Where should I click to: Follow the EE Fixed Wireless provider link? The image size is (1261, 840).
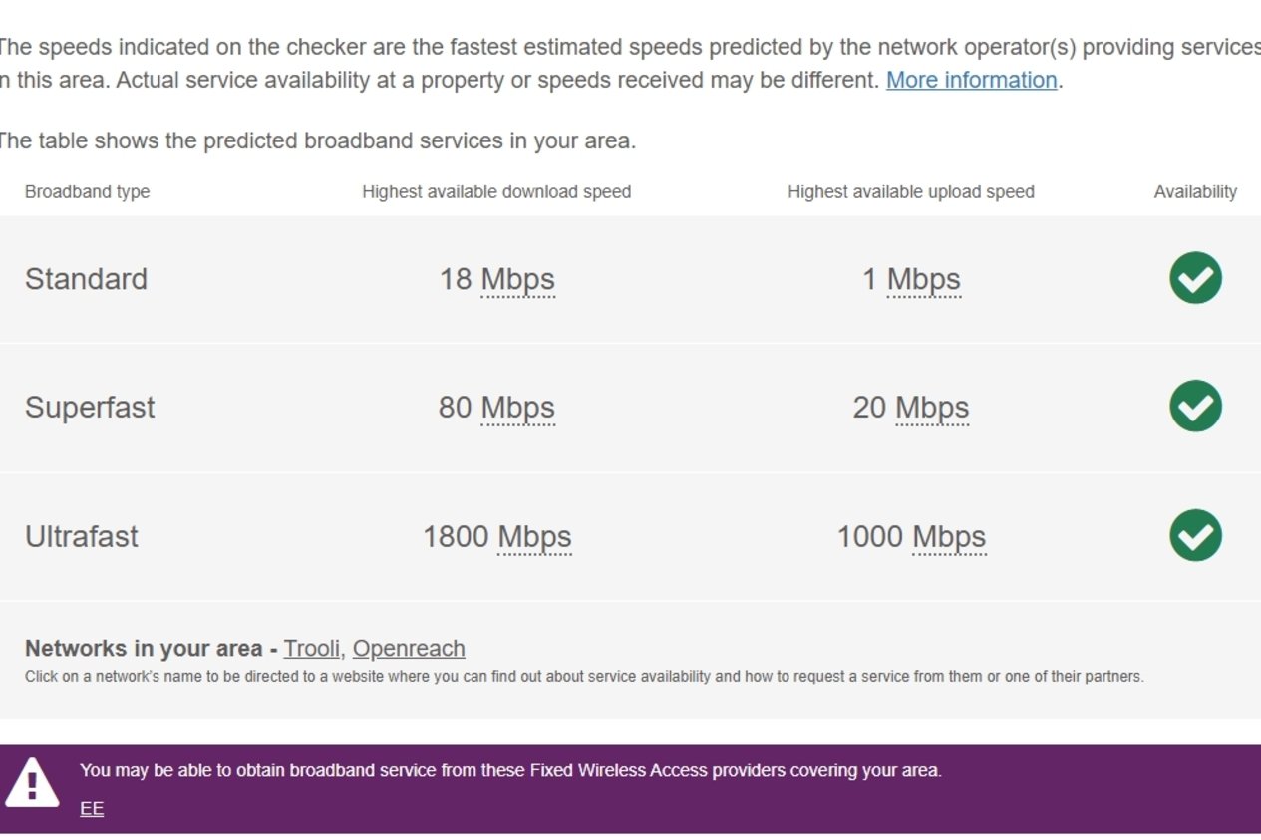point(92,809)
